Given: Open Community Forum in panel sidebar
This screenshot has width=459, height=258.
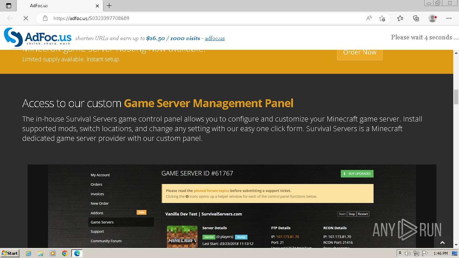Looking at the screenshot, I should [x=106, y=241].
